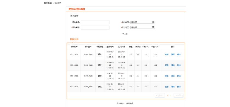Click 编辑 in the fourth table row
Image resolution: width=230 pixels, height=107 pixels.
[173, 87]
